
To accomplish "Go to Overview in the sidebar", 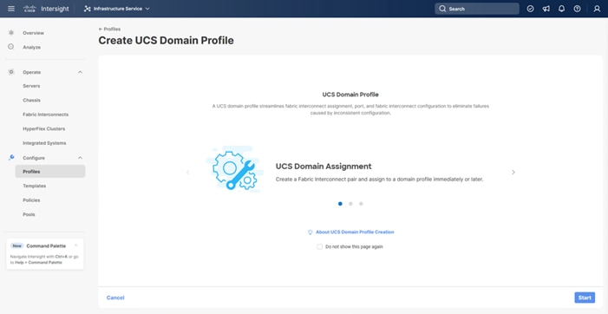I will click(x=33, y=33).
